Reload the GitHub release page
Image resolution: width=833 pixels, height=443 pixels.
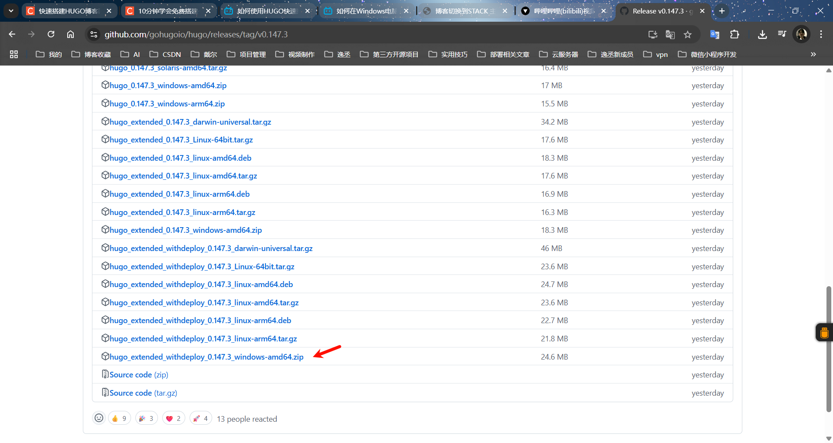pos(51,34)
